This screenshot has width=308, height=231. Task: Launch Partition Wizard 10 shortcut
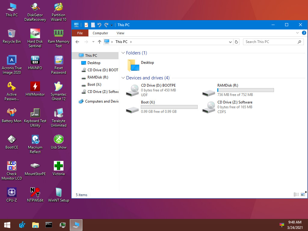click(x=59, y=12)
